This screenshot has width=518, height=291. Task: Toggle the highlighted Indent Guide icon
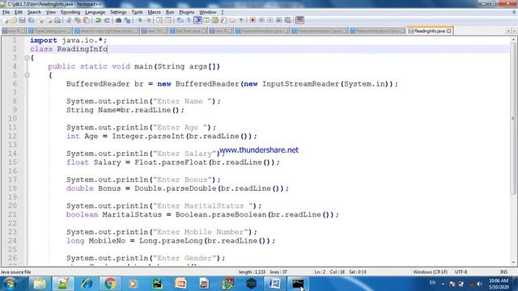coord(197,20)
